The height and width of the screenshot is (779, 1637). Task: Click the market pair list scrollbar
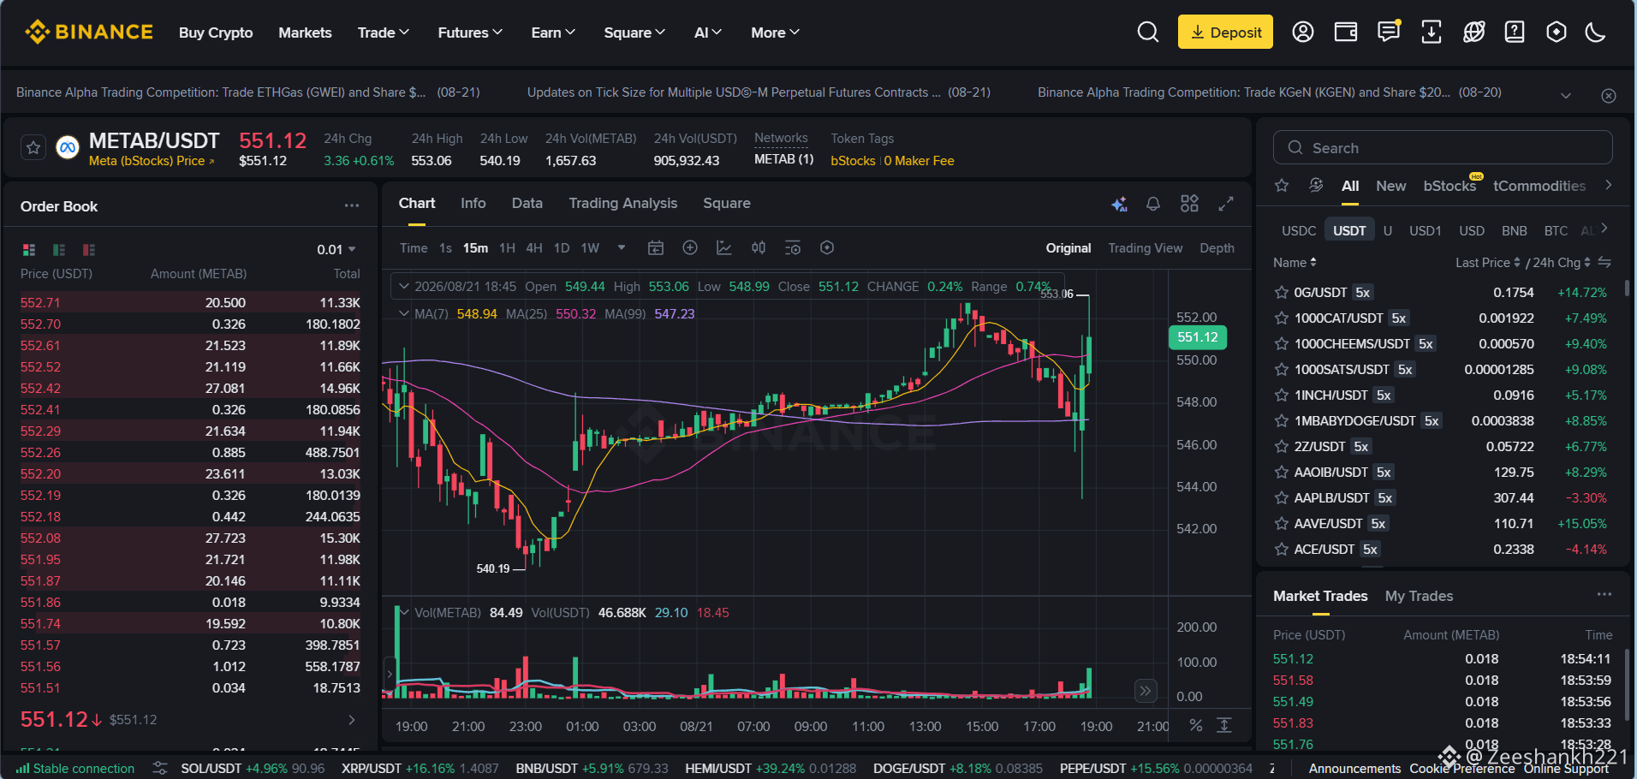(1627, 288)
